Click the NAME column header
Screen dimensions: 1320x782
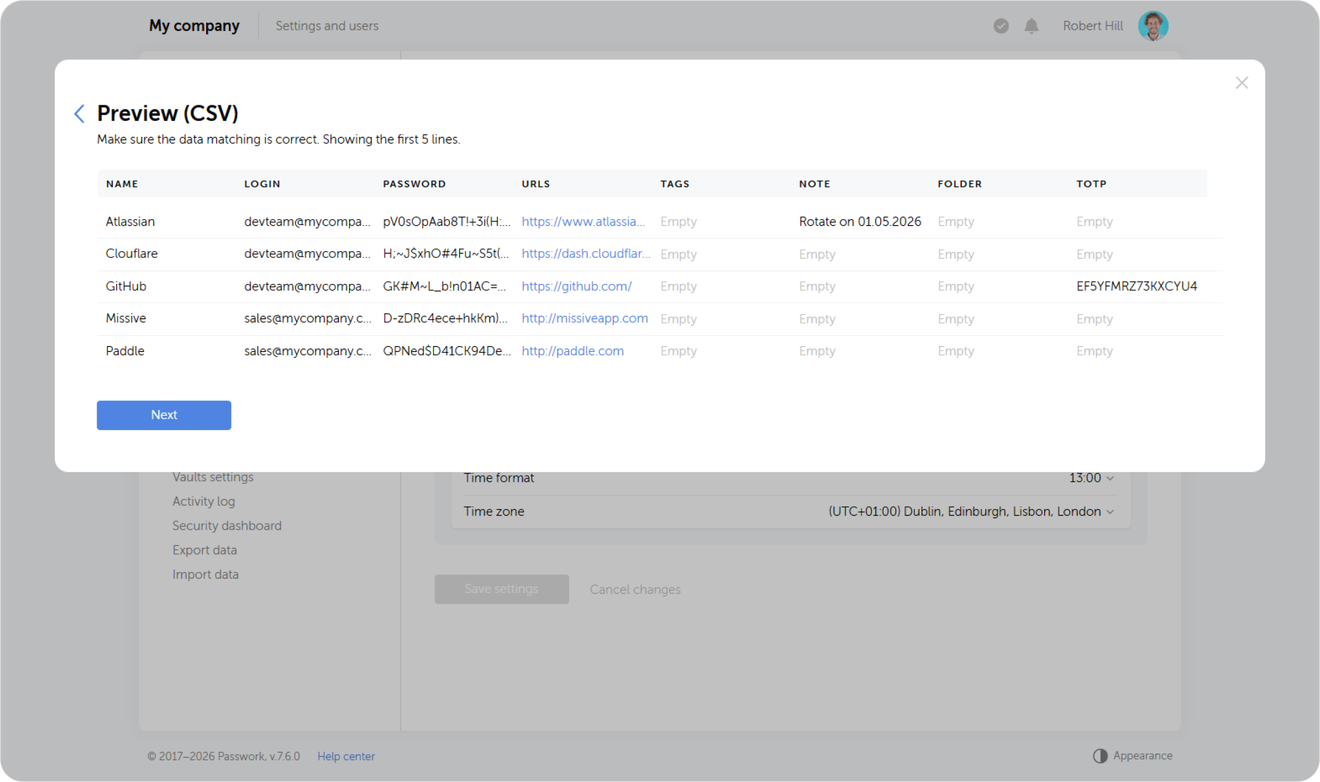click(x=122, y=184)
